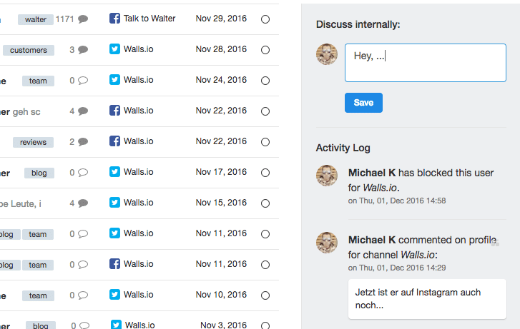The width and height of the screenshot is (520, 329).
Task: Select radio circle for Nov 29, 2016 row
Action: pyautogui.click(x=265, y=19)
